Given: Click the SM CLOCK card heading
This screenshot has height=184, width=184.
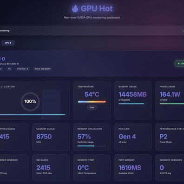Looking at the screenshot, I should click(42, 160).
